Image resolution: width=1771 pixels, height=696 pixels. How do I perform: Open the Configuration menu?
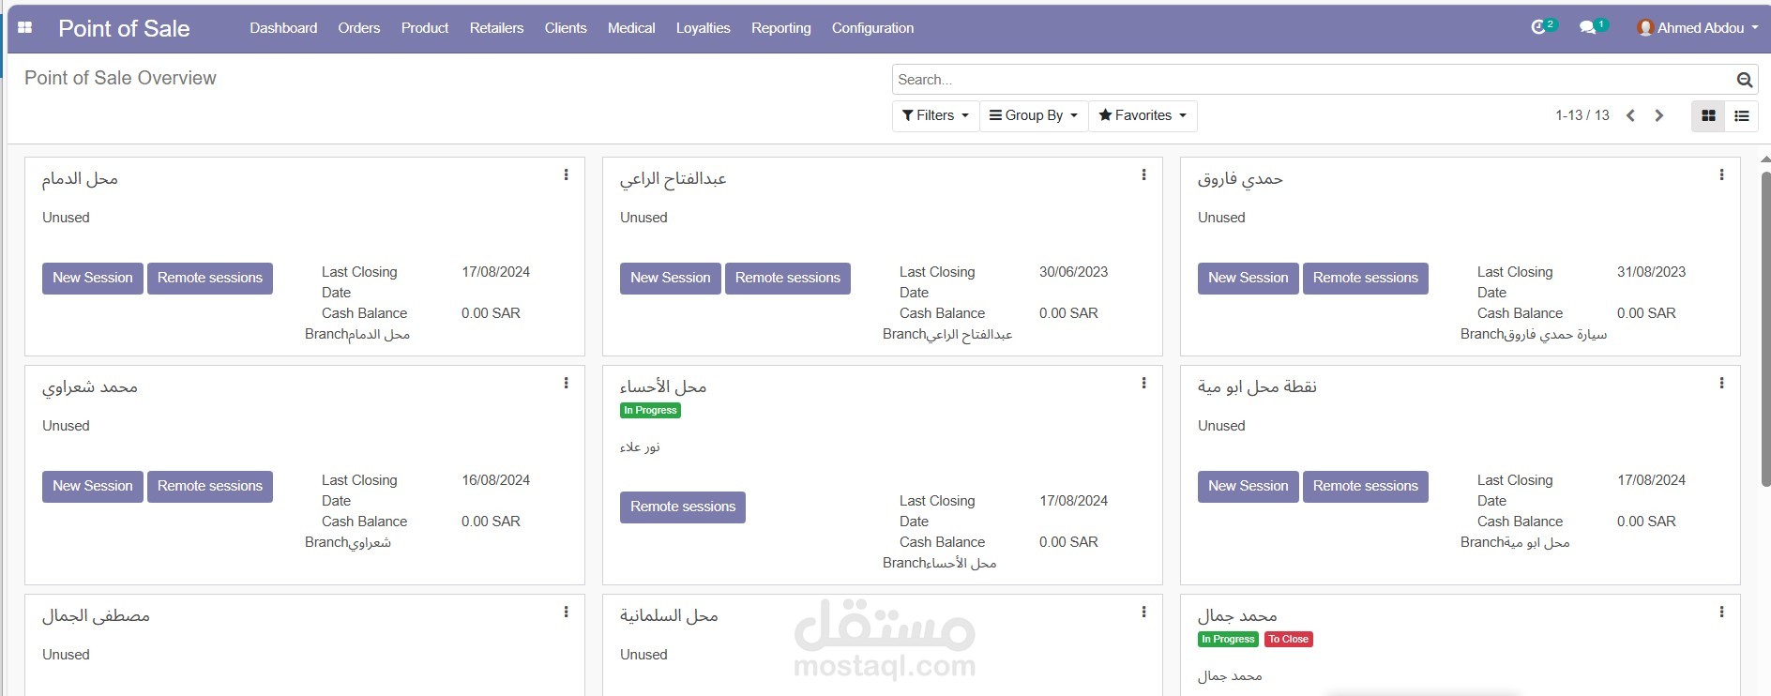coord(872,28)
